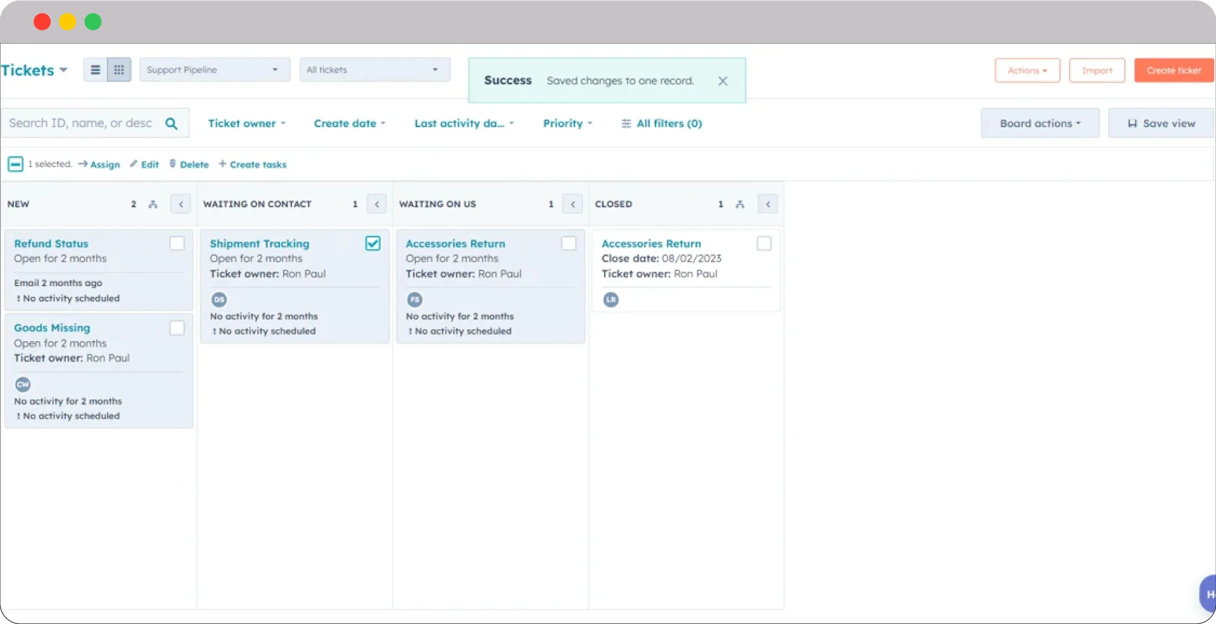The width and height of the screenshot is (1216, 624).
Task: Click the search magnifying glass icon
Action: pos(172,123)
